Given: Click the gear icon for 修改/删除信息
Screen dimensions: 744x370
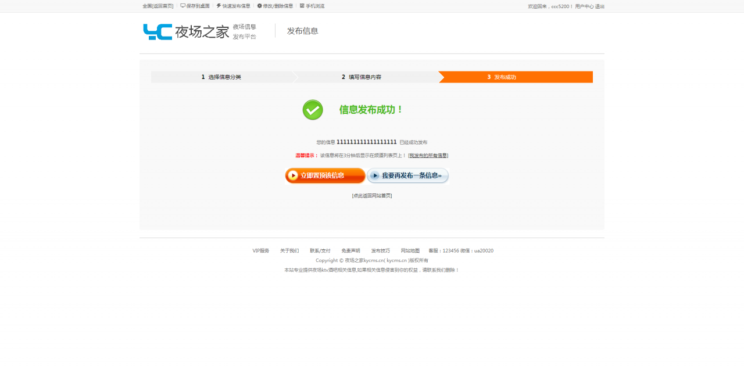Looking at the screenshot, I should (x=259, y=6).
